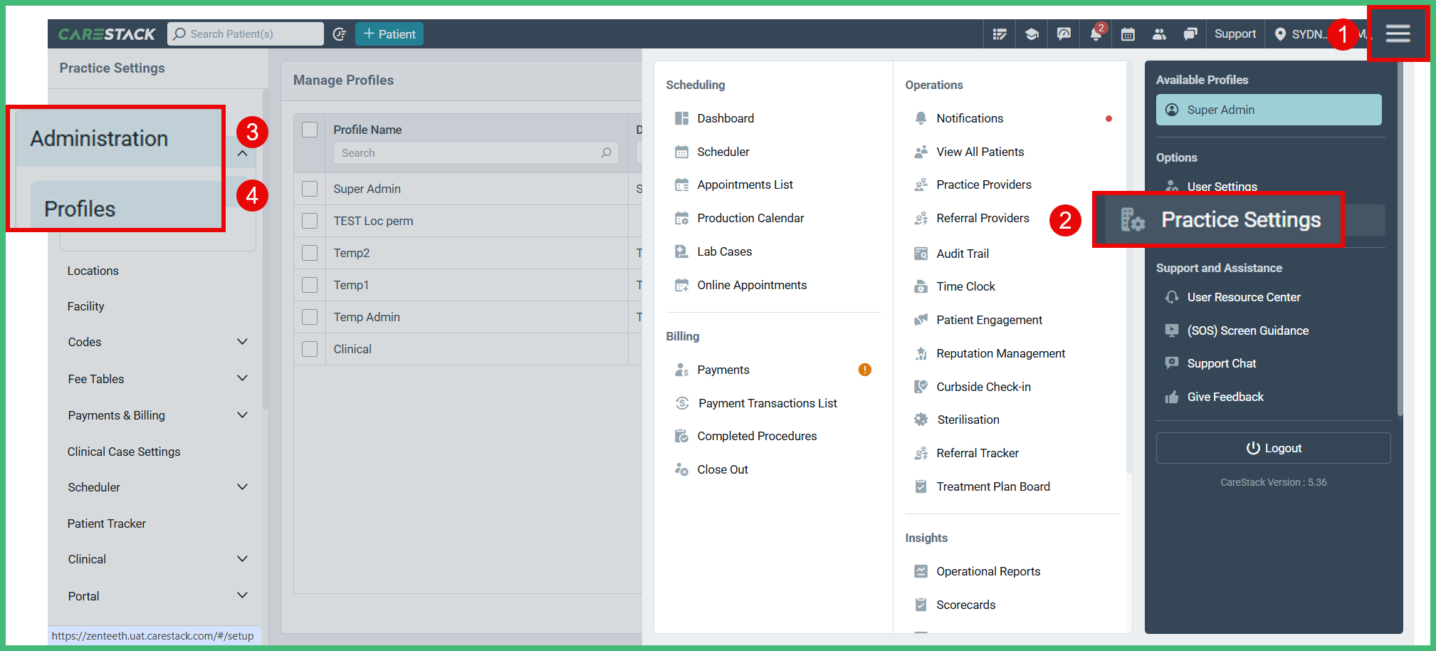Check the Super Admin row checkbox
Screen dimensions: 1436x651
310,189
